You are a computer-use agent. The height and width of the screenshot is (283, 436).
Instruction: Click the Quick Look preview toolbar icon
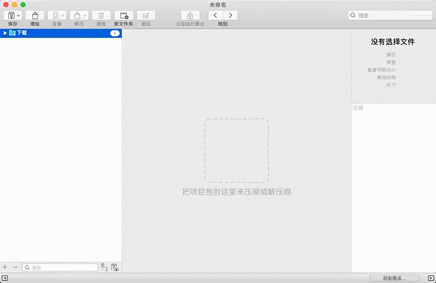tap(56, 15)
